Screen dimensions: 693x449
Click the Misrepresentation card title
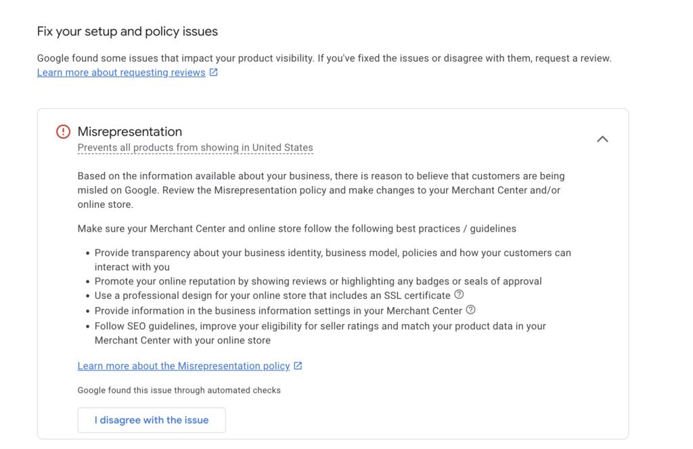pyautogui.click(x=130, y=131)
